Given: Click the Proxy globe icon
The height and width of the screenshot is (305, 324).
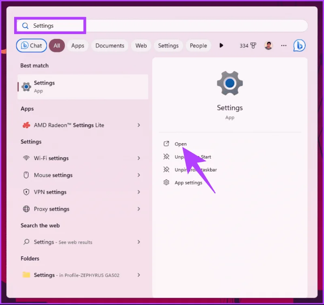Looking at the screenshot, I should click(x=26, y=209).
